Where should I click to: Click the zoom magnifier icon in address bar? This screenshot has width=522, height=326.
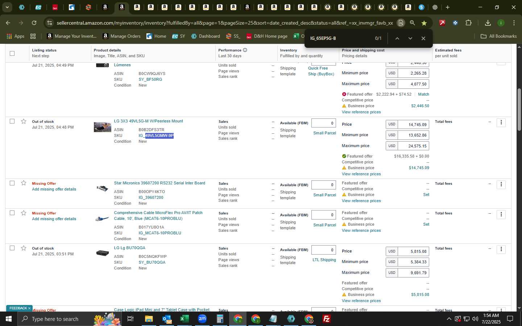tap(412, 23)
